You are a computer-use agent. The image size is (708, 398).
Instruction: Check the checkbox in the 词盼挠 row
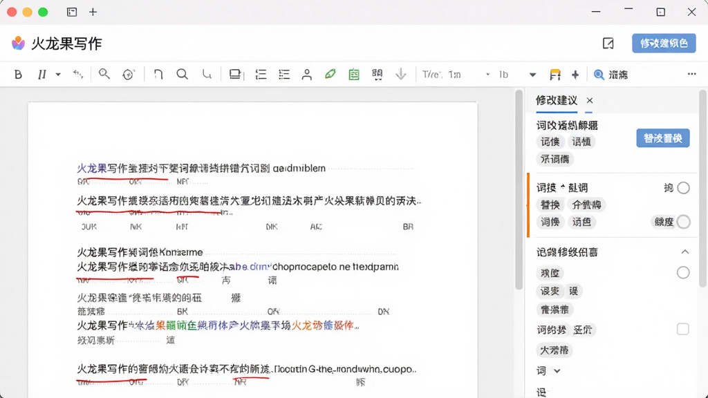pyautogui.click(x=682, y=329)
